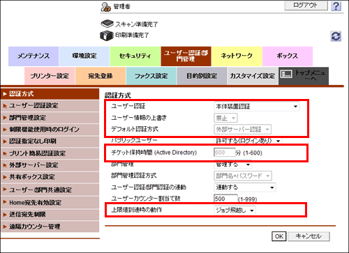Screen dimensions: 349x253
Task: Select the ユーザー認証/部門管理 tab
Action: click(x=186, y=56)
